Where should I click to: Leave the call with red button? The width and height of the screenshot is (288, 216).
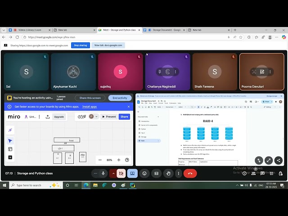(x=190, y=173)
